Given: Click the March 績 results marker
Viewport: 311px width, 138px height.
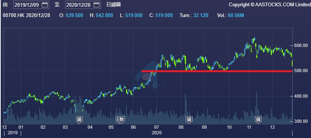Looking at the screenshot, I should tap(80, 120).
